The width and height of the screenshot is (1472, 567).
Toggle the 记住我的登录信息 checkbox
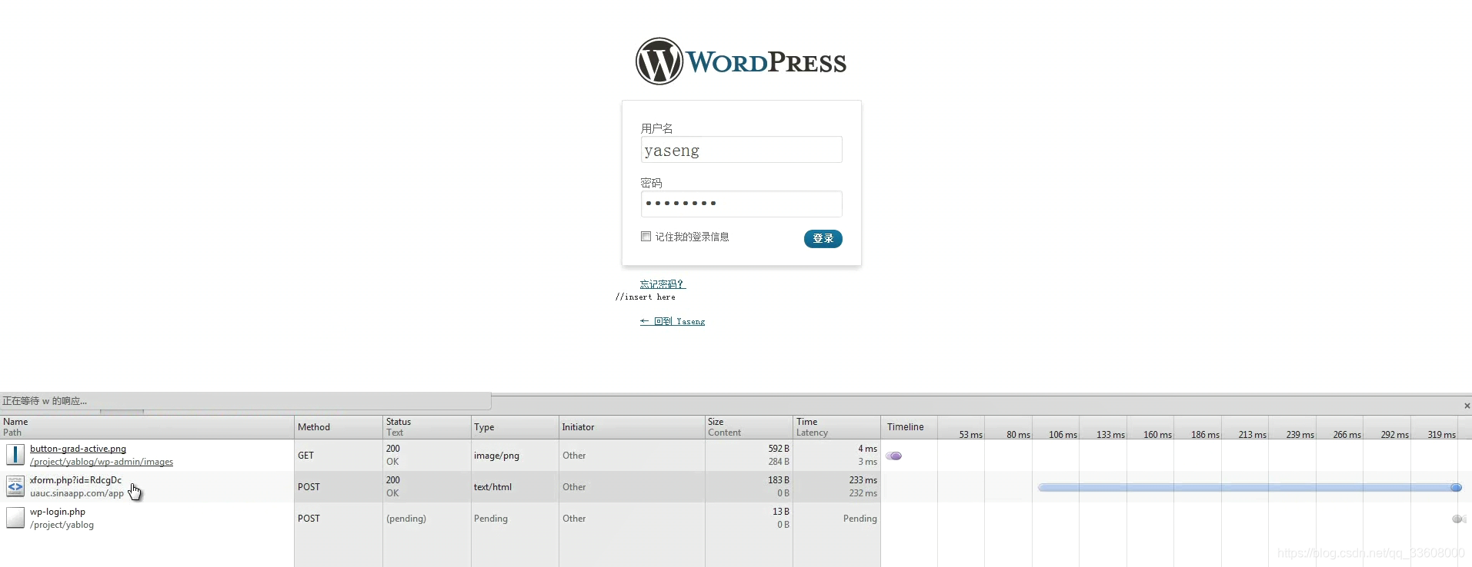(646, 237)
